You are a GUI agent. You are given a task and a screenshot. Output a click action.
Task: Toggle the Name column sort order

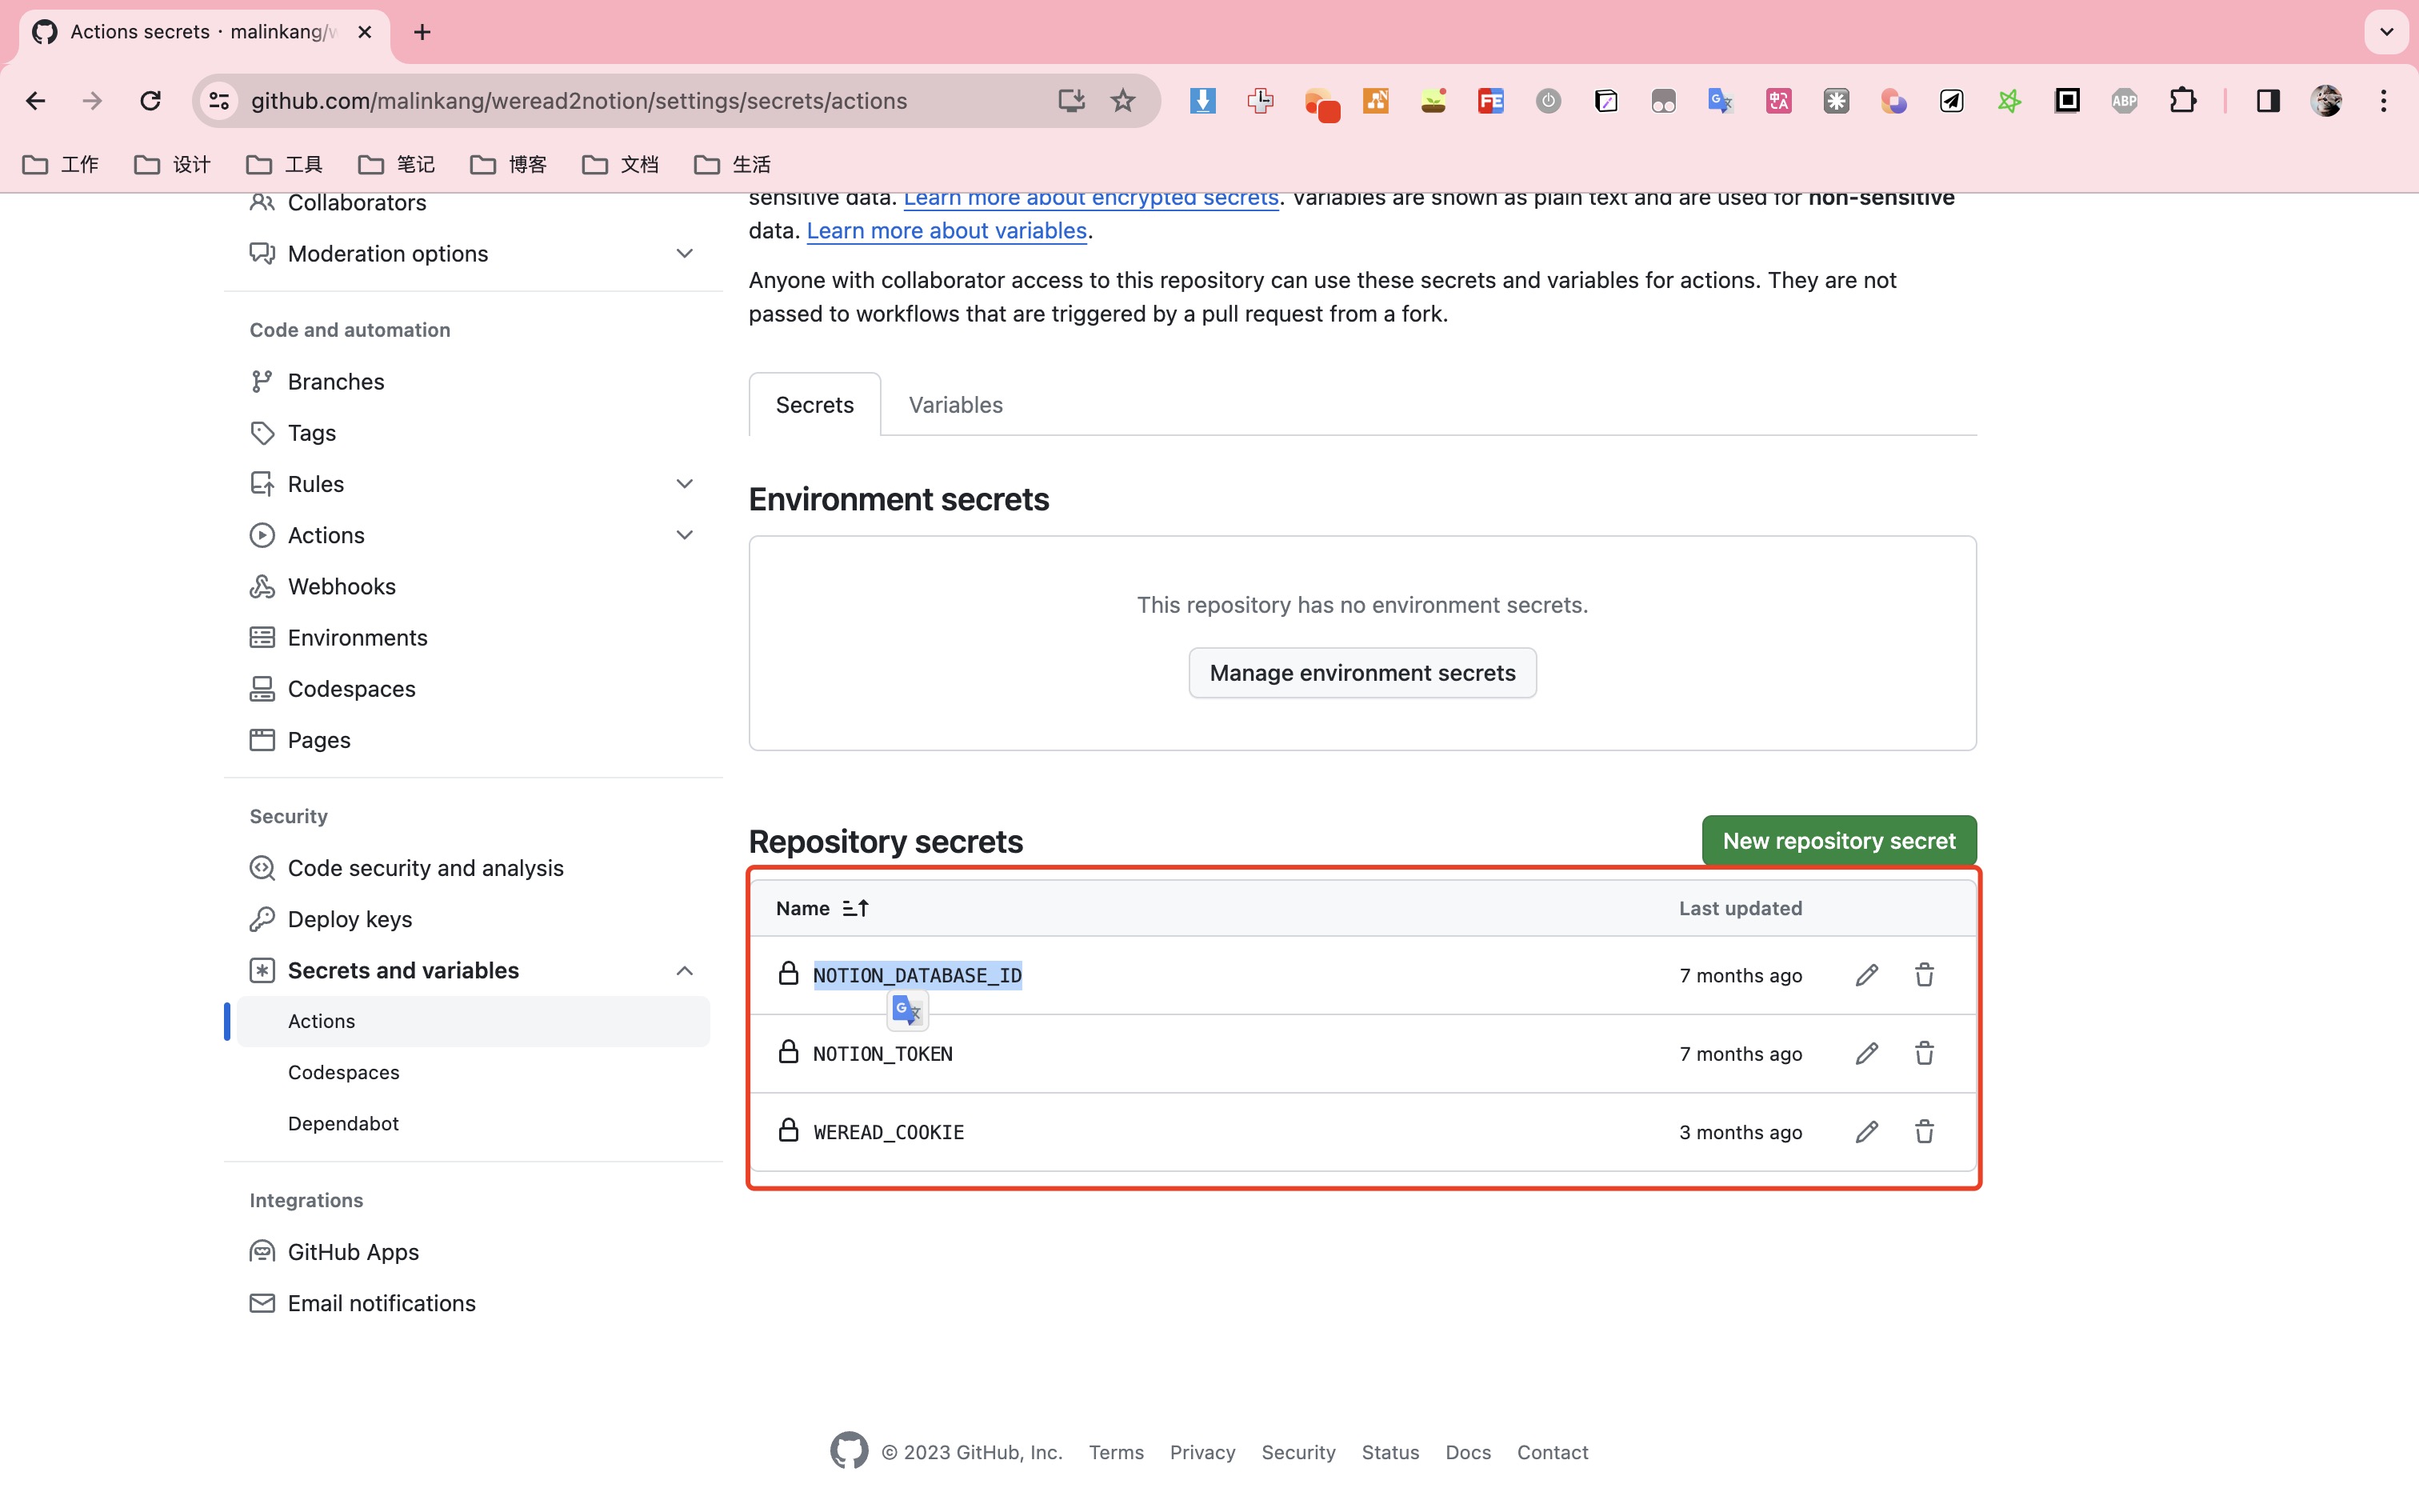tap(854, 908)
